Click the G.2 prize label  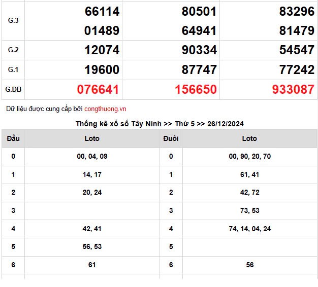tap(14, 50)
